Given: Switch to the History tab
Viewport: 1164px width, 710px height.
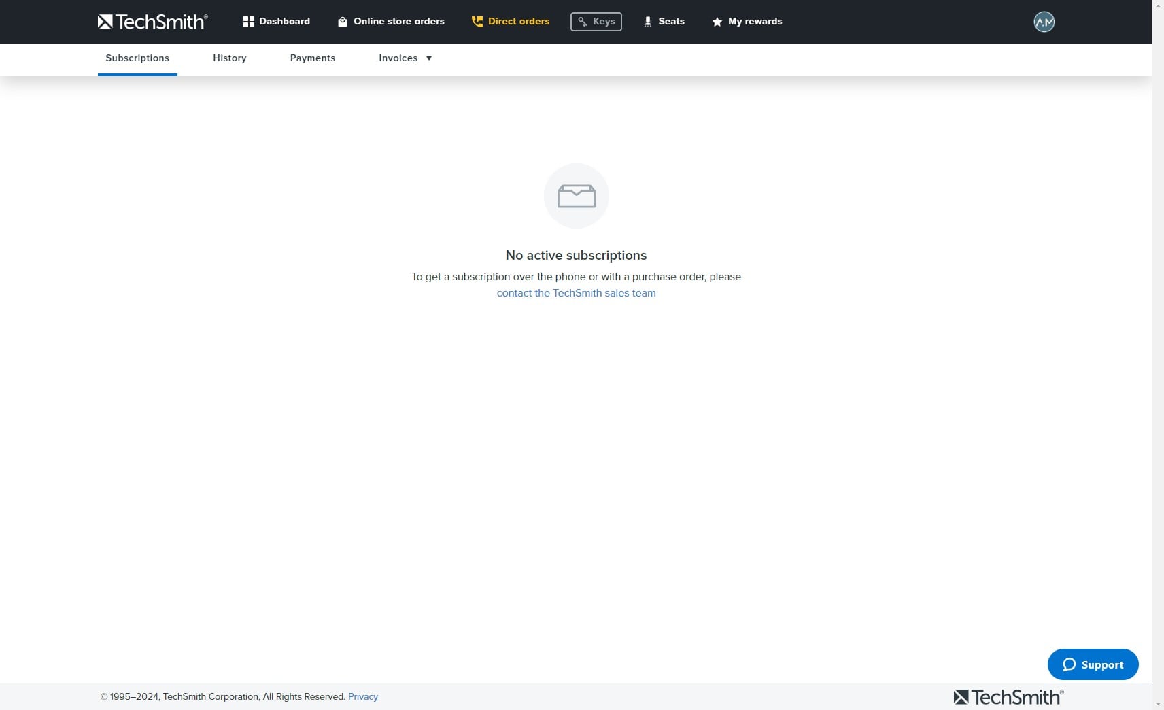Looking at the screenshot, I should (230, 58).
